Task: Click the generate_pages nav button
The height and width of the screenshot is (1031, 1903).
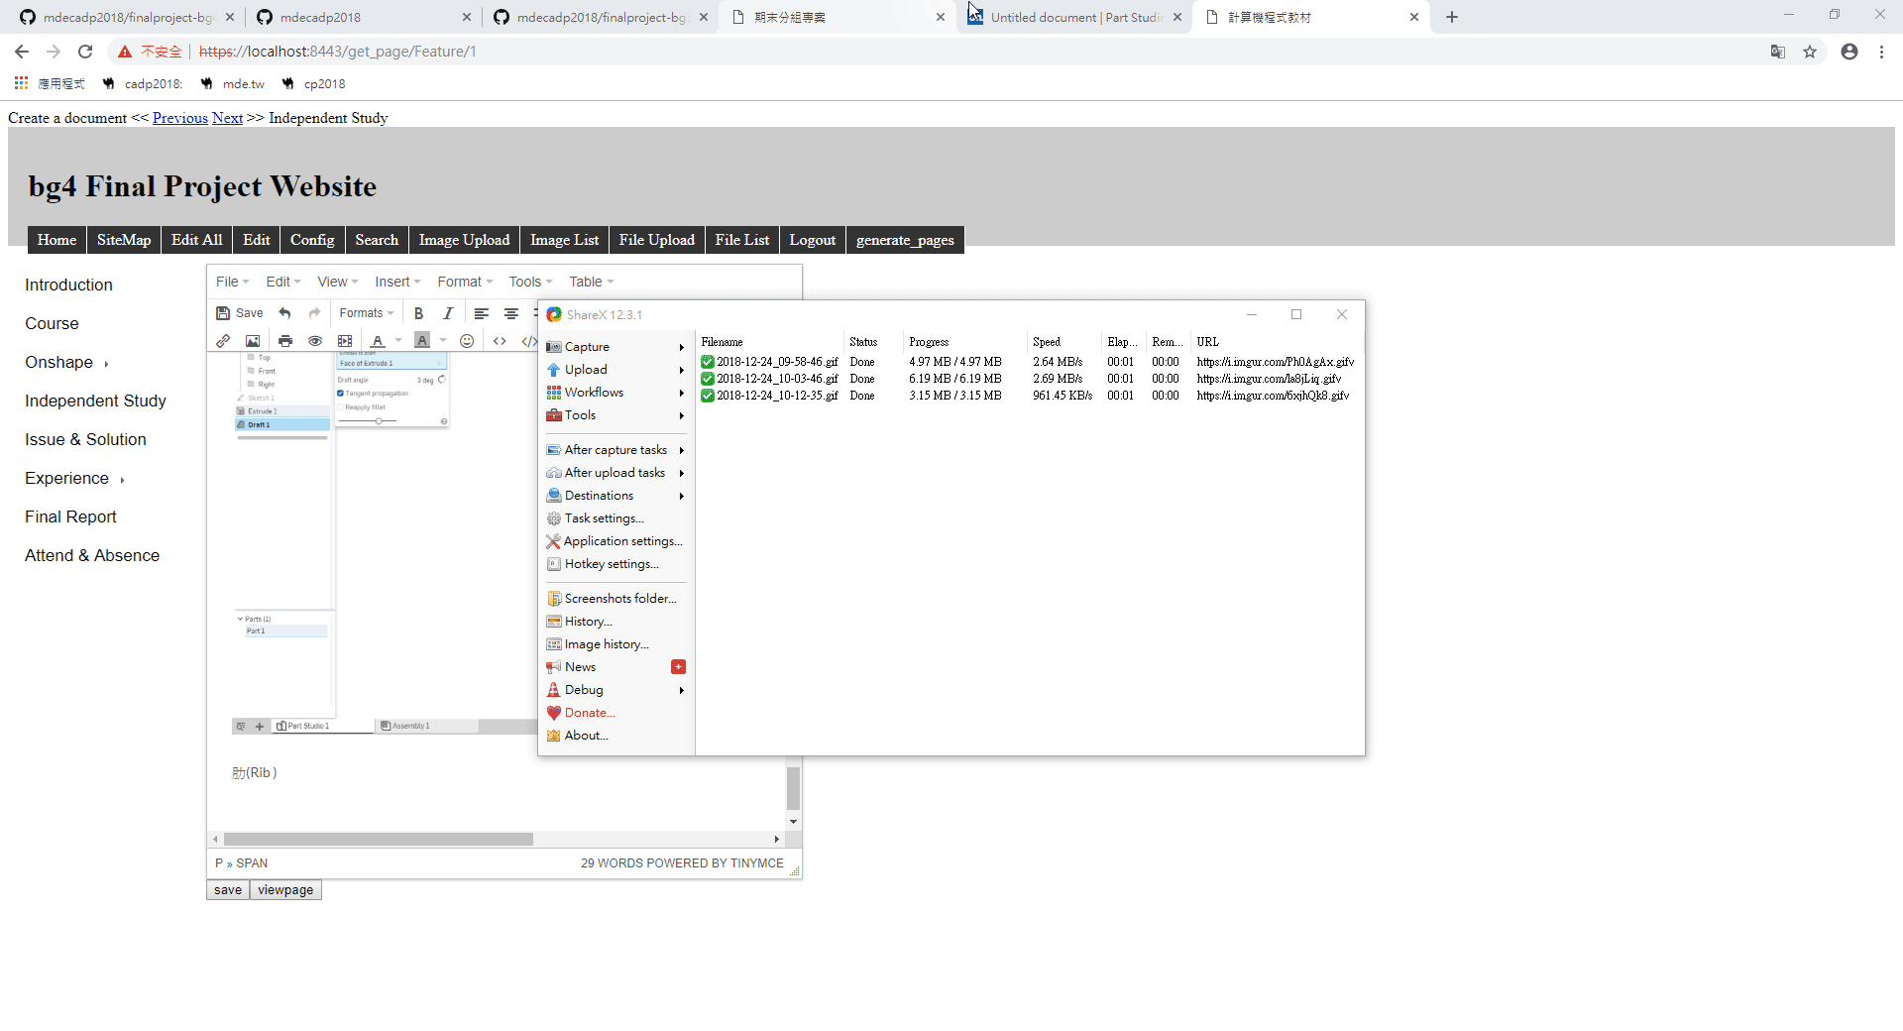Action: coord(905,240)
